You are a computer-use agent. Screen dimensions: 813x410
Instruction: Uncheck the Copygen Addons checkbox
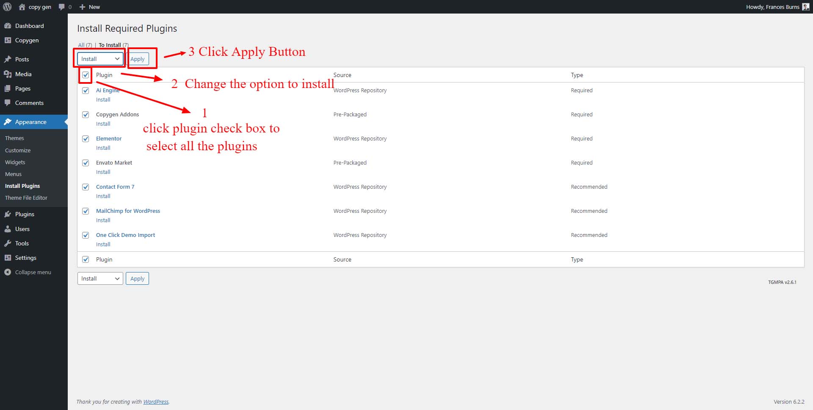click(86, 115)
